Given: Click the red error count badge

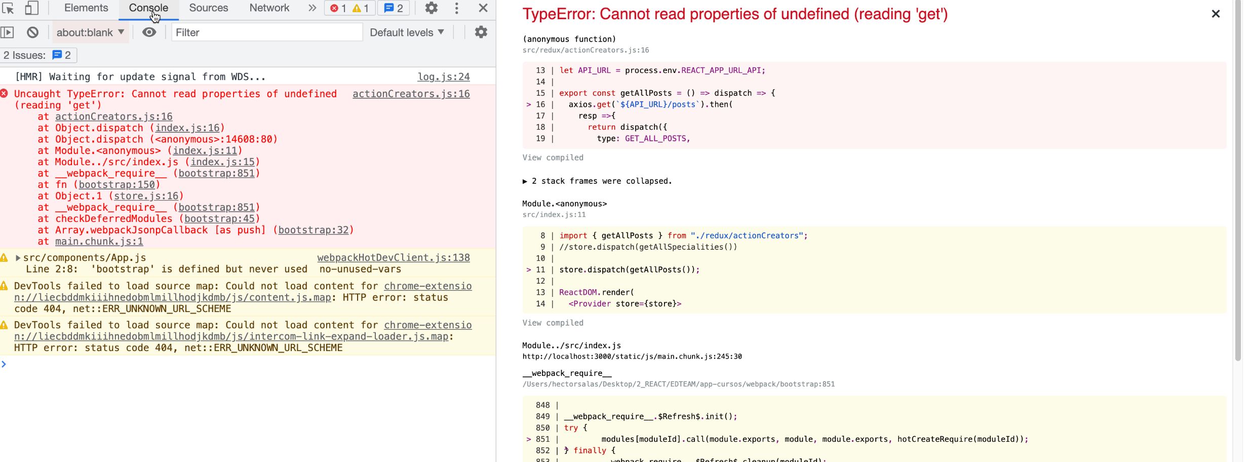Looking at the screenshot, I should 338,8.
